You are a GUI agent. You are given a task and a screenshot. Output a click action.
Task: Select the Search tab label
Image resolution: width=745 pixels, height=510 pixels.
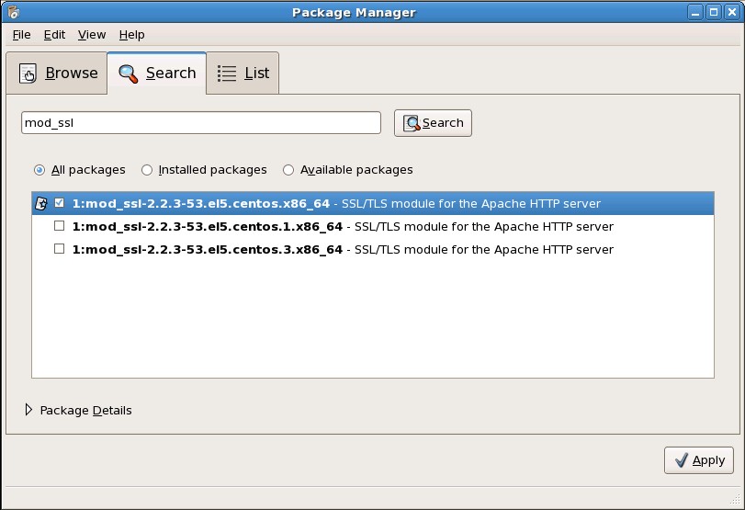[x=171, y=74]
